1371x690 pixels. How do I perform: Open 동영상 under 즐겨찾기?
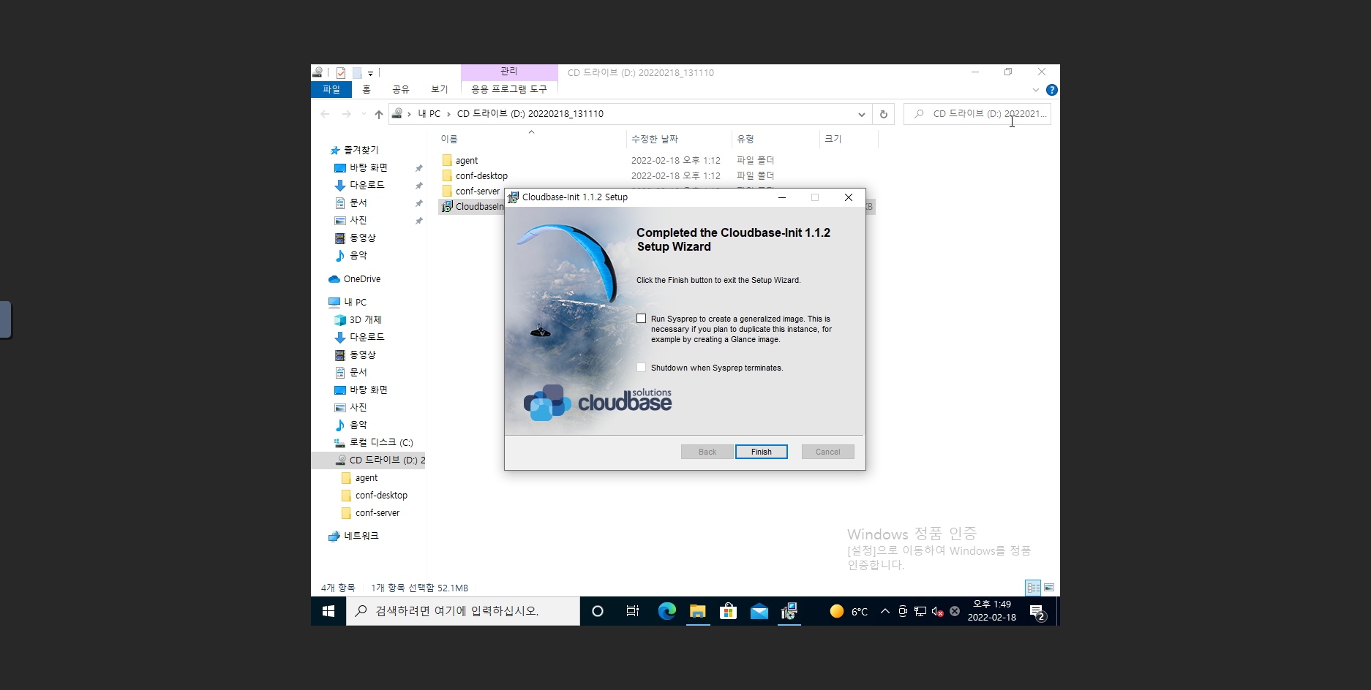363,238
